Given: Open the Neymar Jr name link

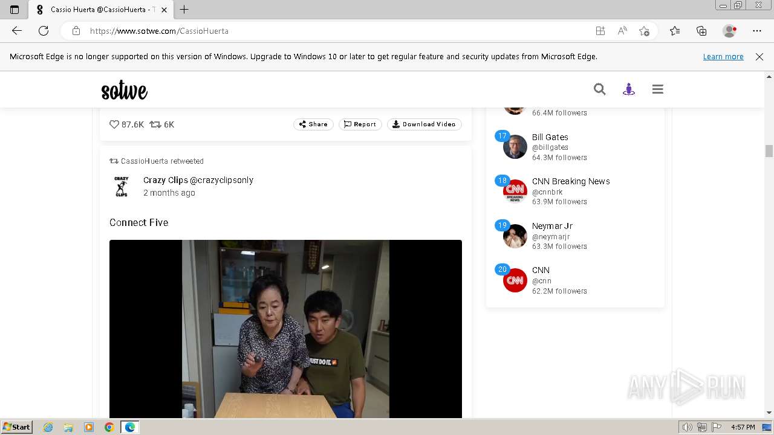Looking at the screenshot, I should (x=552, y=226).
